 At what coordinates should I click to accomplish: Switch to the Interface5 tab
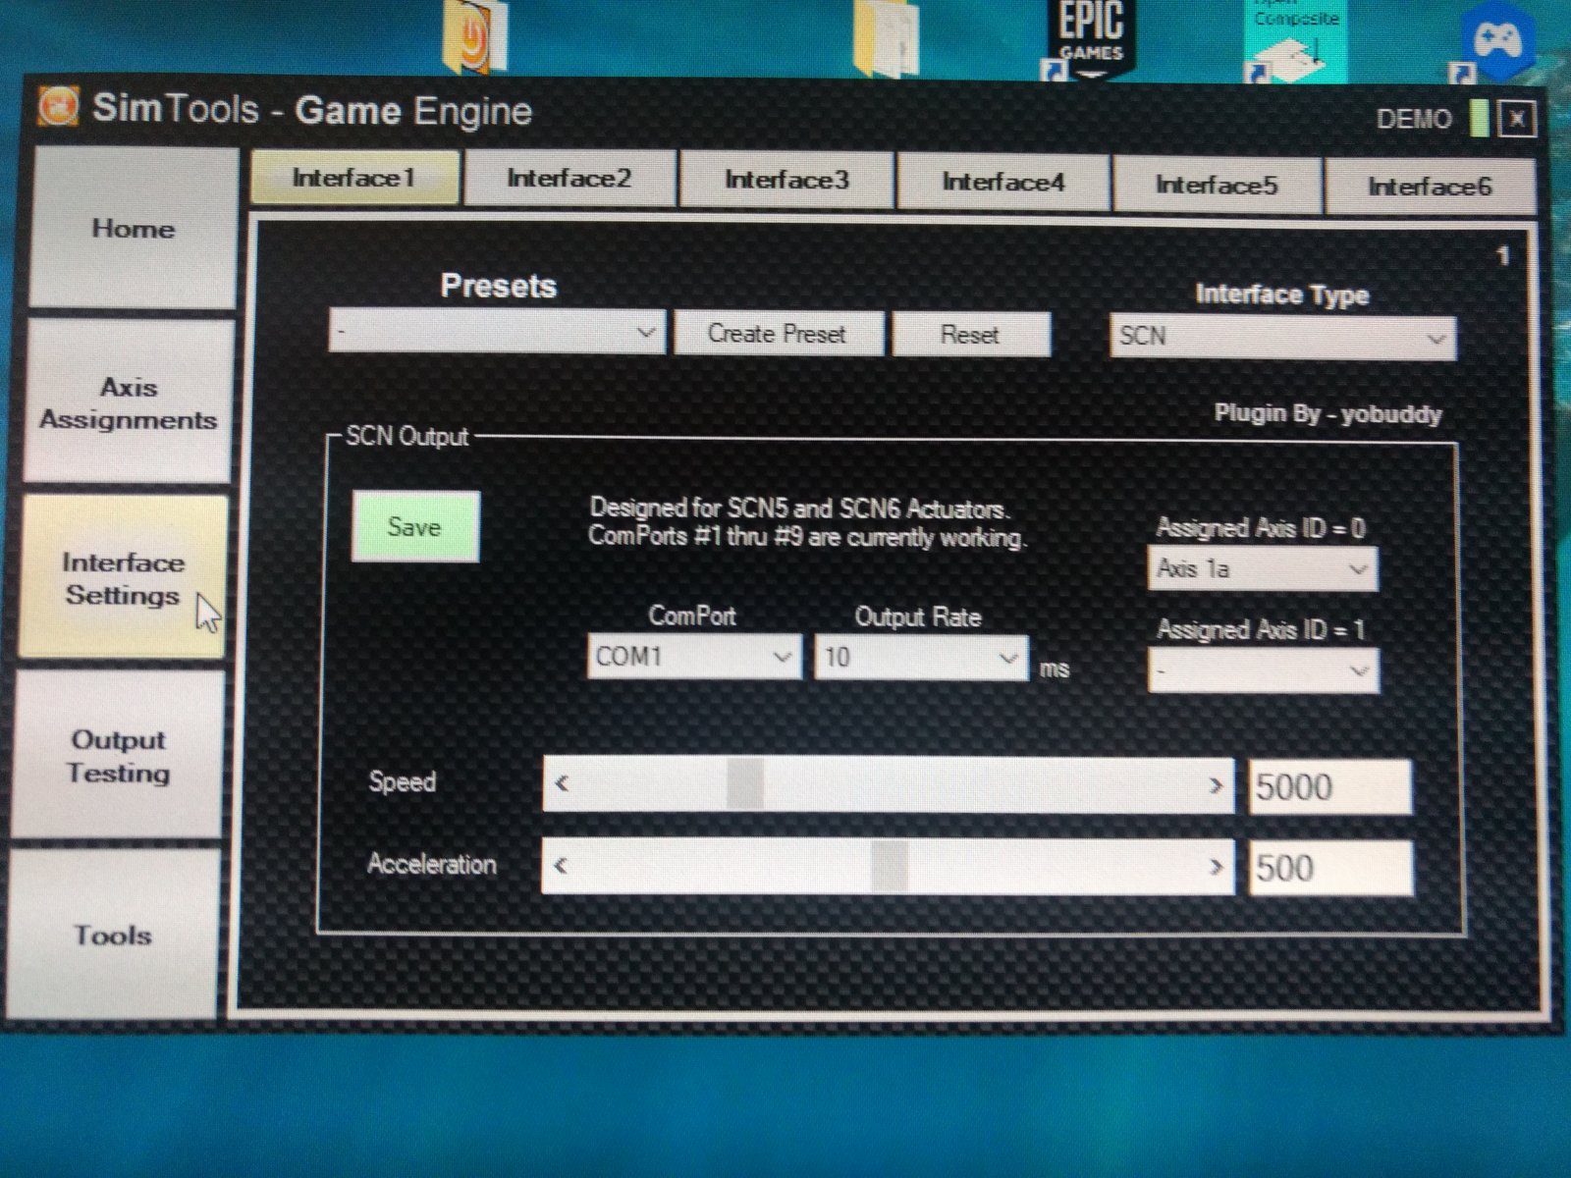pos(1217,185)
